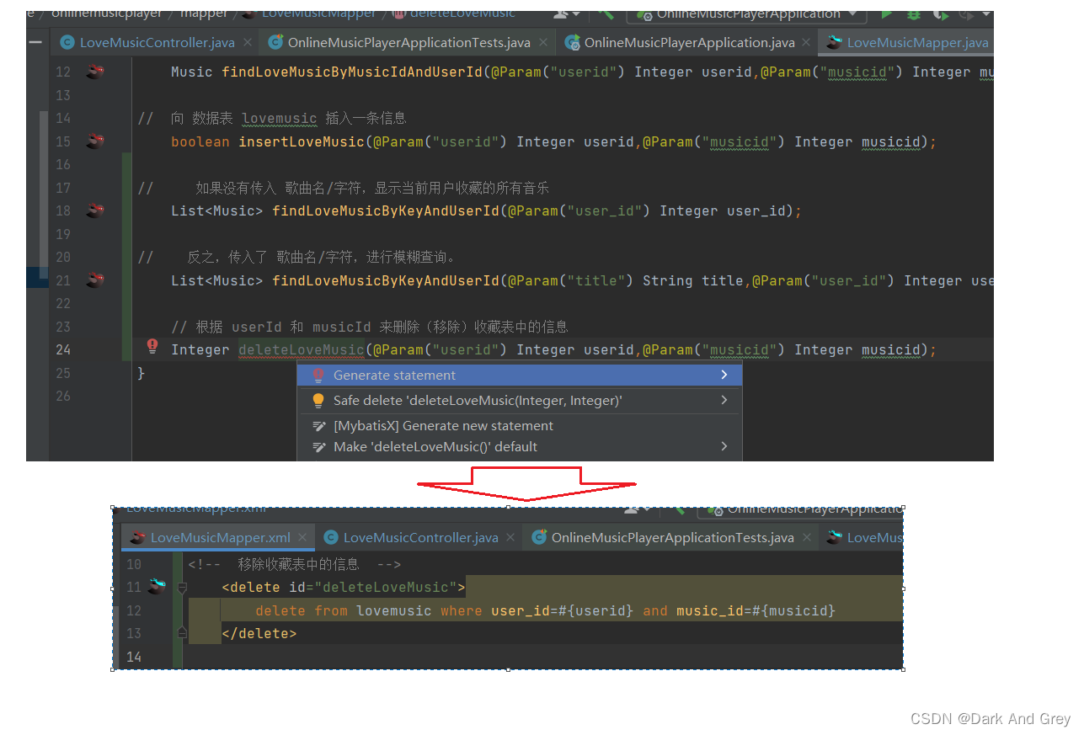Close the LoveMusicController.java tab
Image resolution: width=1084 pixels, height=735 pixels.
pyautogui.click(x=248, y=42)
